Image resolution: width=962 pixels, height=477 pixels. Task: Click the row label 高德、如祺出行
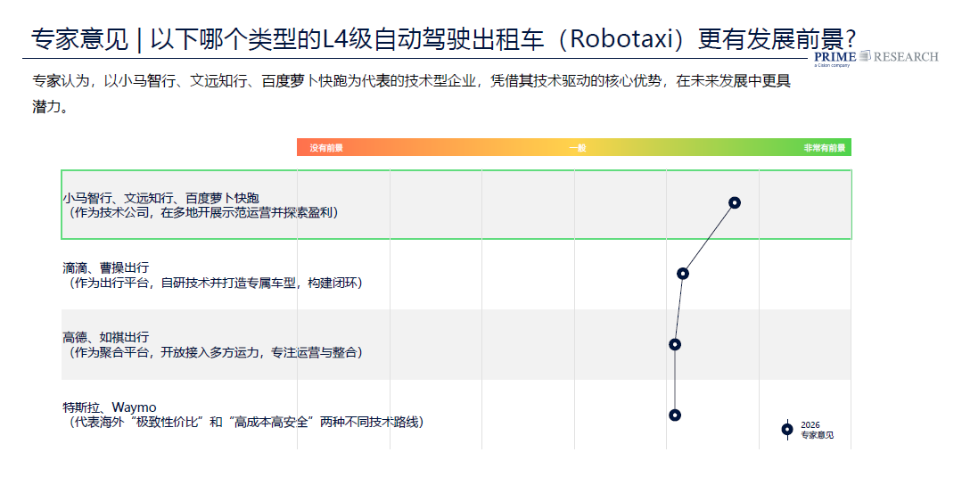tap(105, 338)
